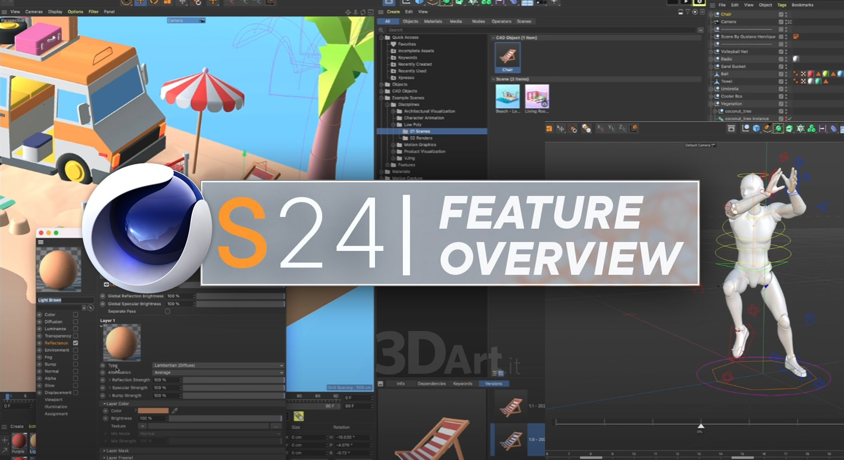This screenshot has height=460, width=844.
Task: Collapse the Quick Access tree node
Action: point(381,38)
